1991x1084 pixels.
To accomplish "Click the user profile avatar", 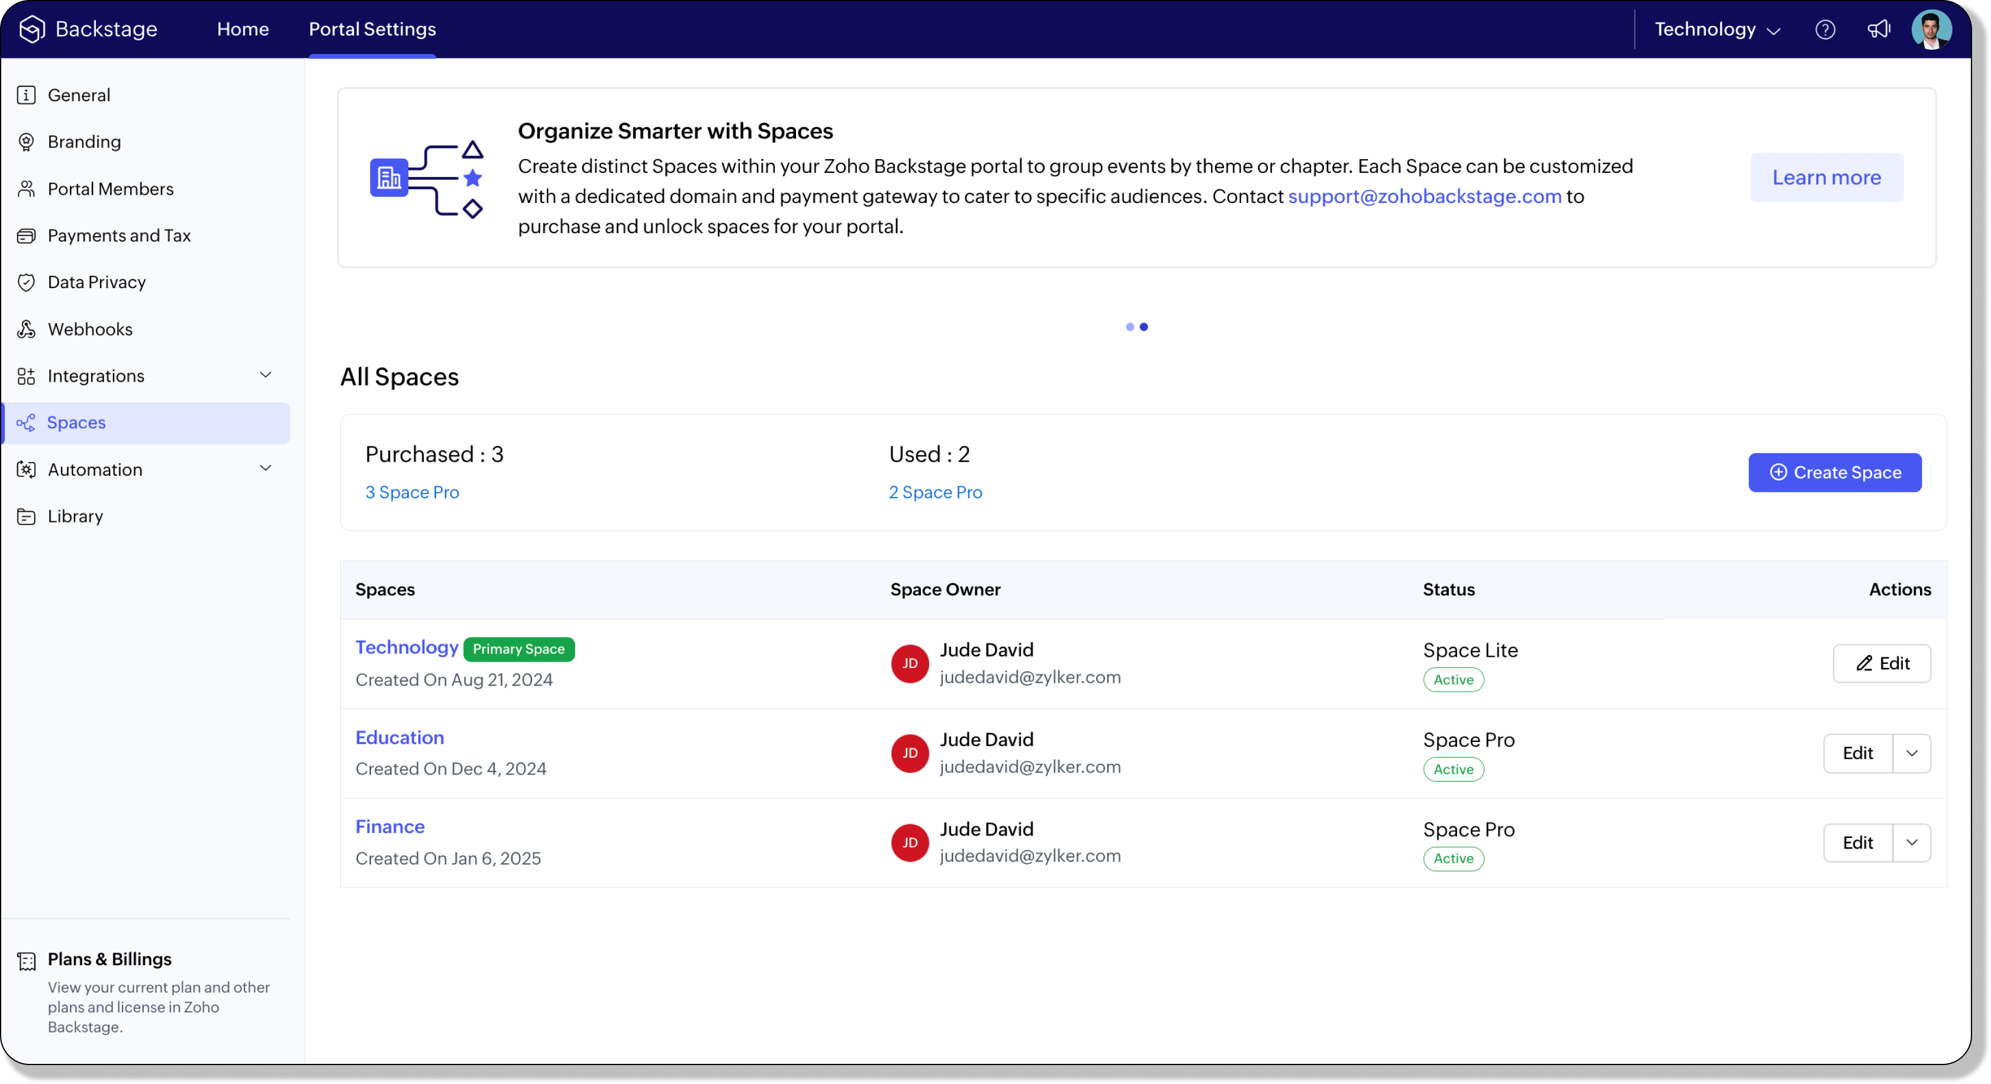I will 1931,30.
